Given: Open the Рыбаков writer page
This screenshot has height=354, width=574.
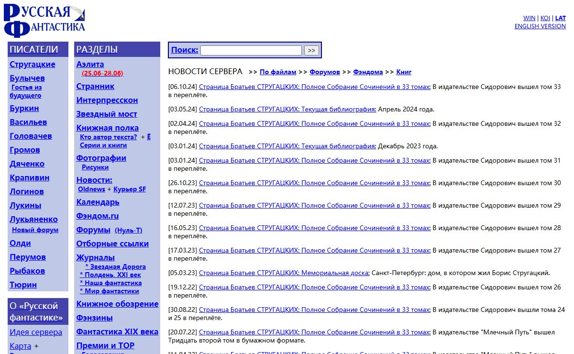Looking at the screenshot, I should pos(27,271).
